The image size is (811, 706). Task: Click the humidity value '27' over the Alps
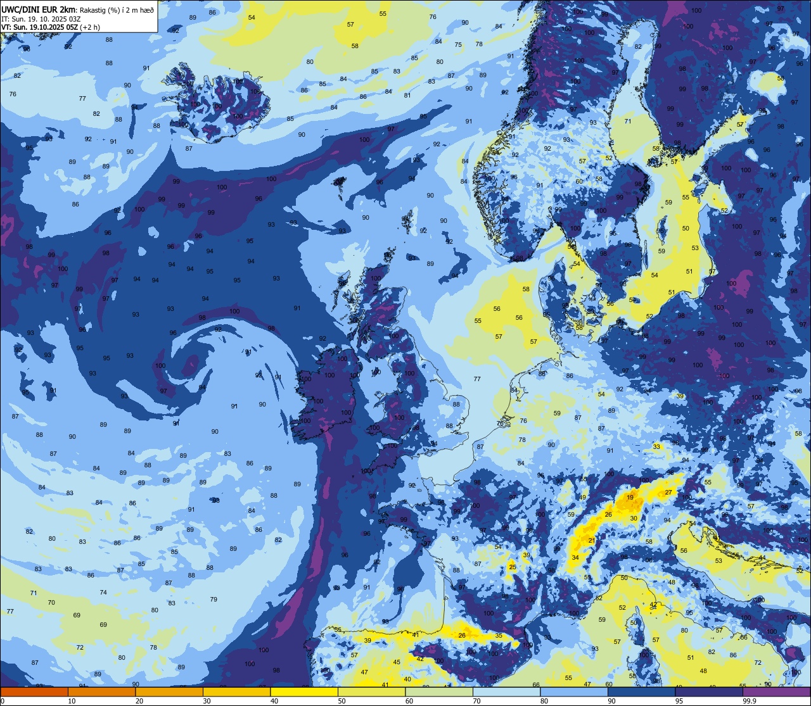tap(668, 493)
